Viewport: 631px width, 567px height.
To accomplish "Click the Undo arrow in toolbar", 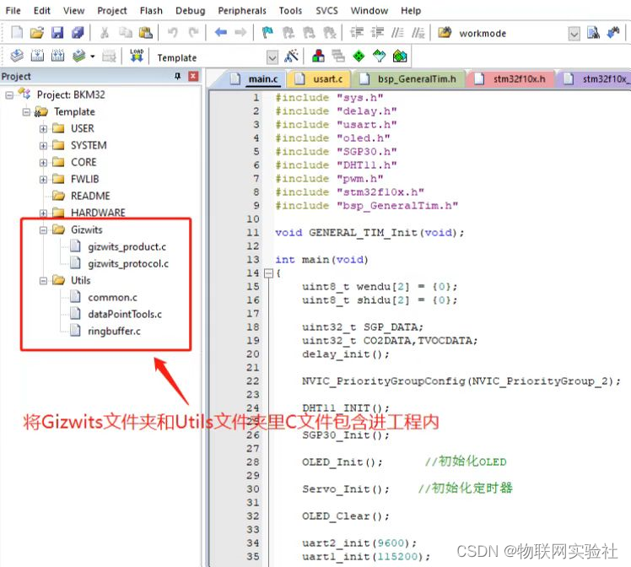I will coord(172,33).
